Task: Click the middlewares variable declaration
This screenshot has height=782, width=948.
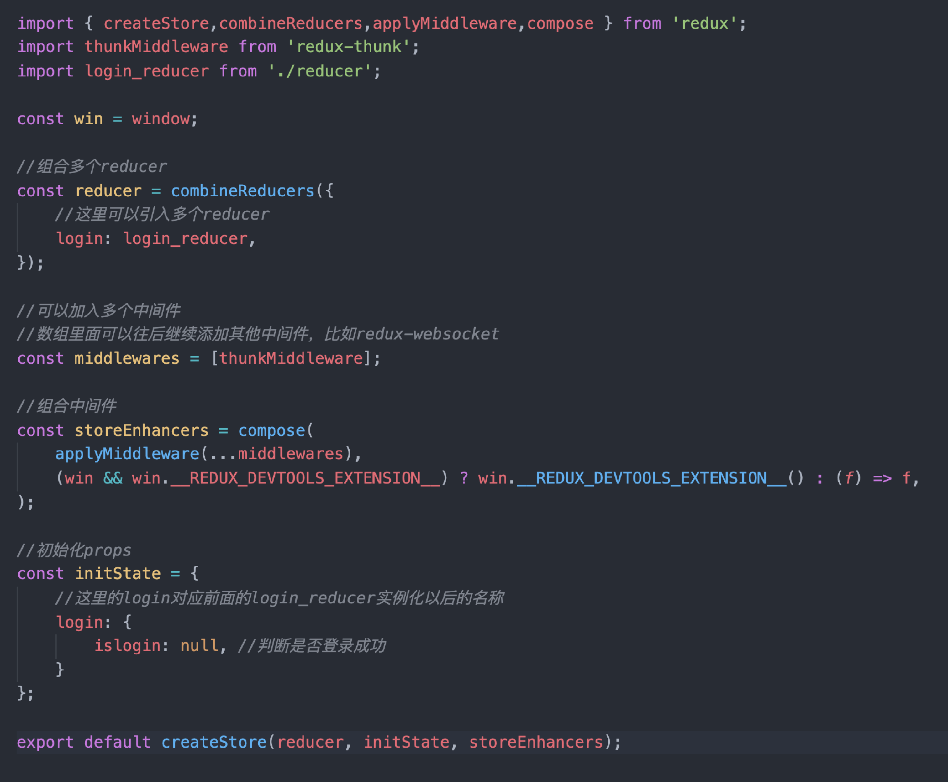Action: click(x=127, y=358)
